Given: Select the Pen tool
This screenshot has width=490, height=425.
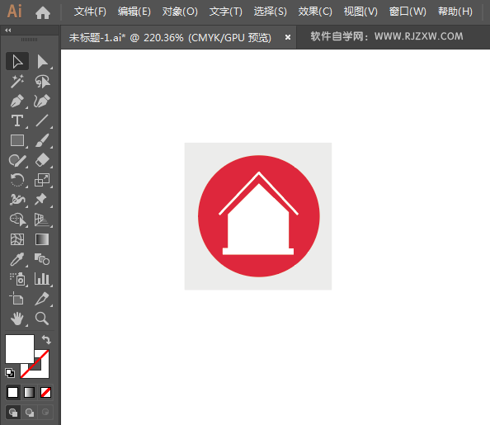Looking at the screenshot, I should [x=17, y=101].
